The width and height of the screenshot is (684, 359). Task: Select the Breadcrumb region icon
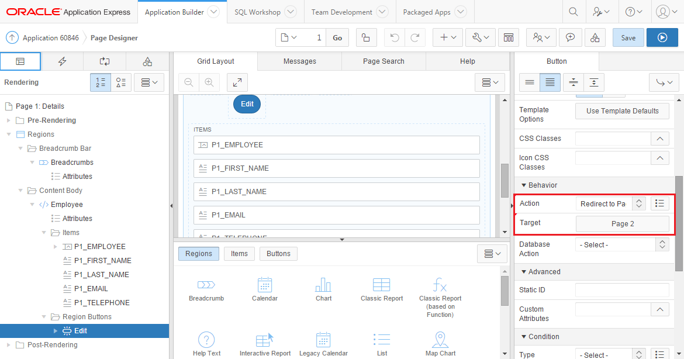coord(206,289)
